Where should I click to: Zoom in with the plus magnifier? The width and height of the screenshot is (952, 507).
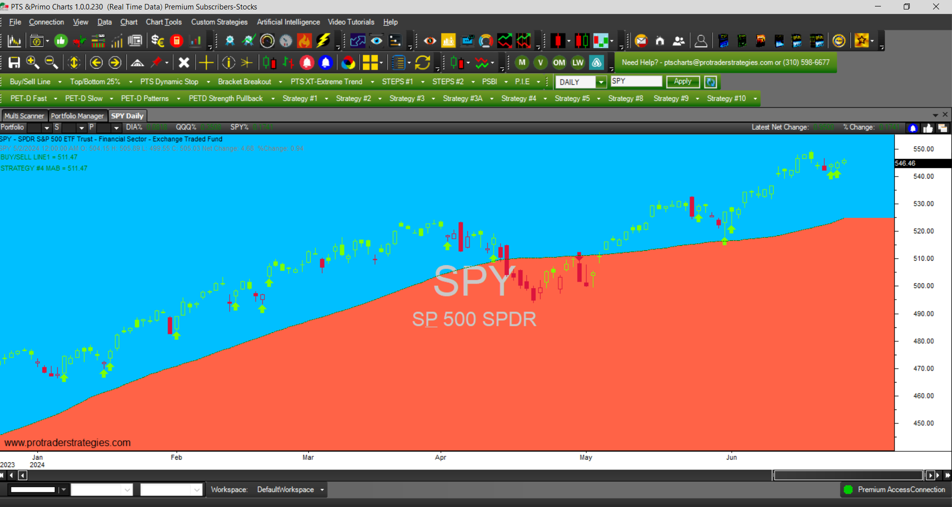coord(33,63)
